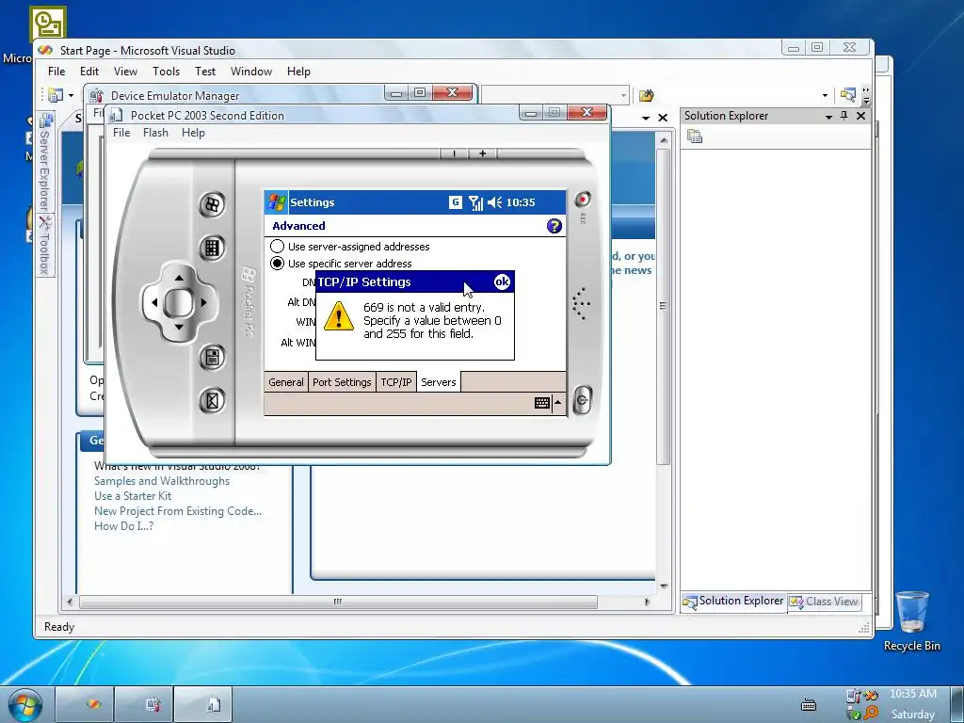Open the Use a Starter Kit link
Screen dimensions: 964x723
133,495
